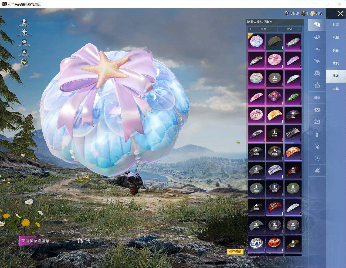
Task: Expand the 默认 sort dropdown
Action: pos(290,29)
